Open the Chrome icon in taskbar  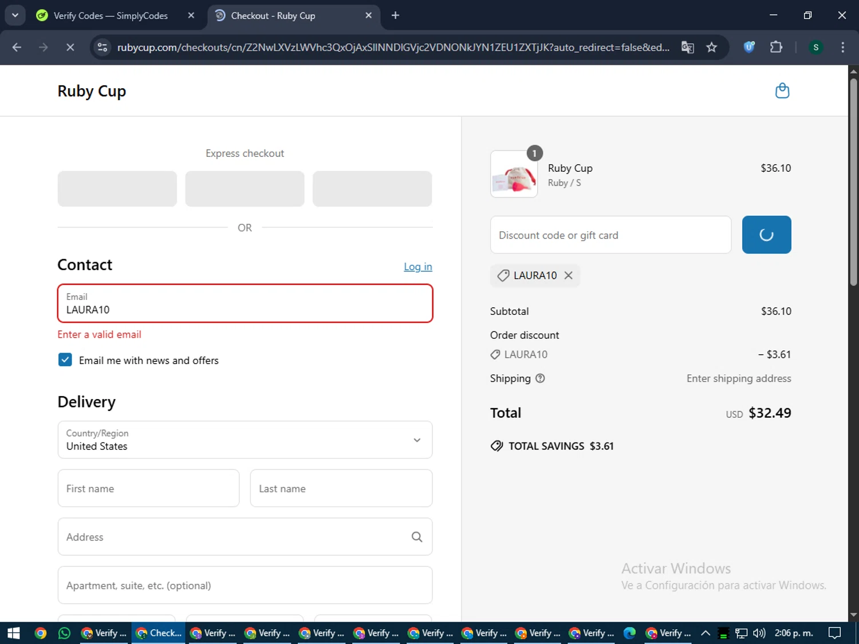click(41, 633)
